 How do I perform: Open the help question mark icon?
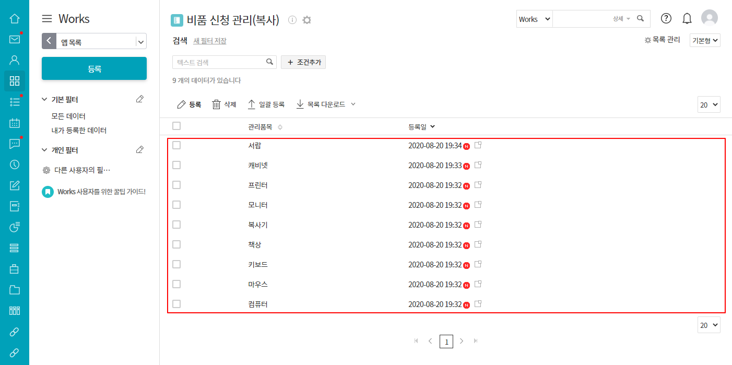[x=666, y=18]
